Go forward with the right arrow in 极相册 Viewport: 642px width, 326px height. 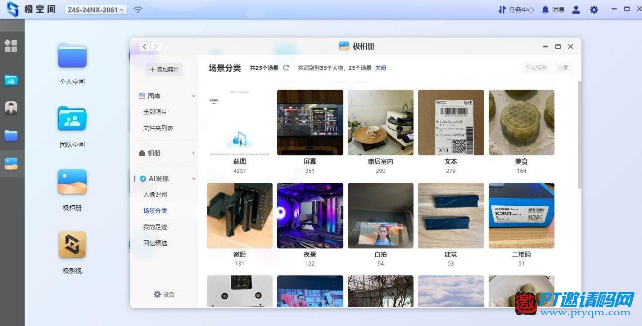[156, 46]
